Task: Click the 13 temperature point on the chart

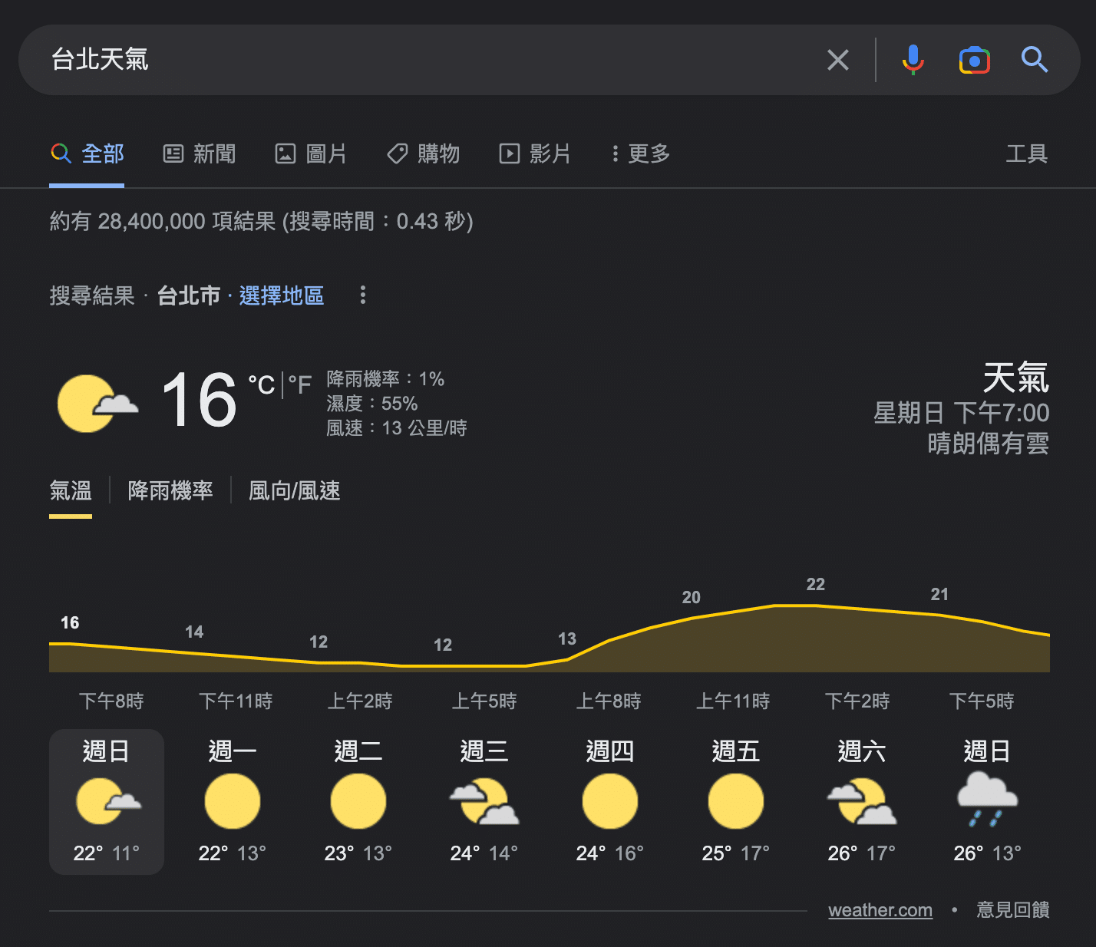Action: (567, 639)
